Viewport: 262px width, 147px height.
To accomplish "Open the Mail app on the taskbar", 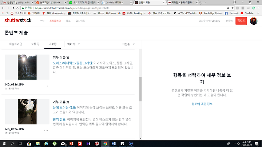I will click(63, 144).
